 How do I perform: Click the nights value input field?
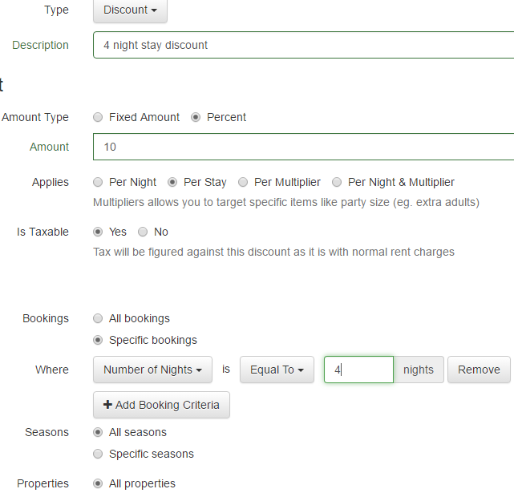pyautogui.click(x=358, y=370)
